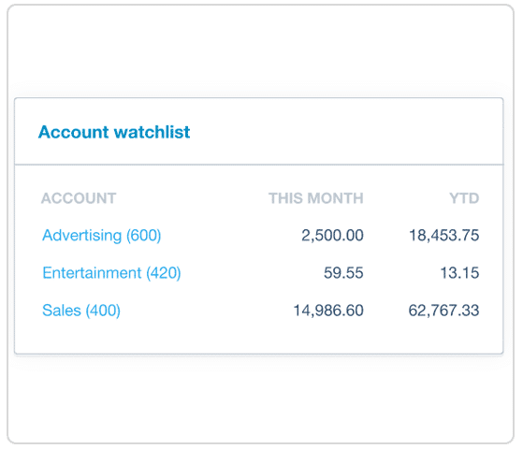
Task: Click the THIS MONTH column header
Action: pyautogui.click(x=316, y=198)
